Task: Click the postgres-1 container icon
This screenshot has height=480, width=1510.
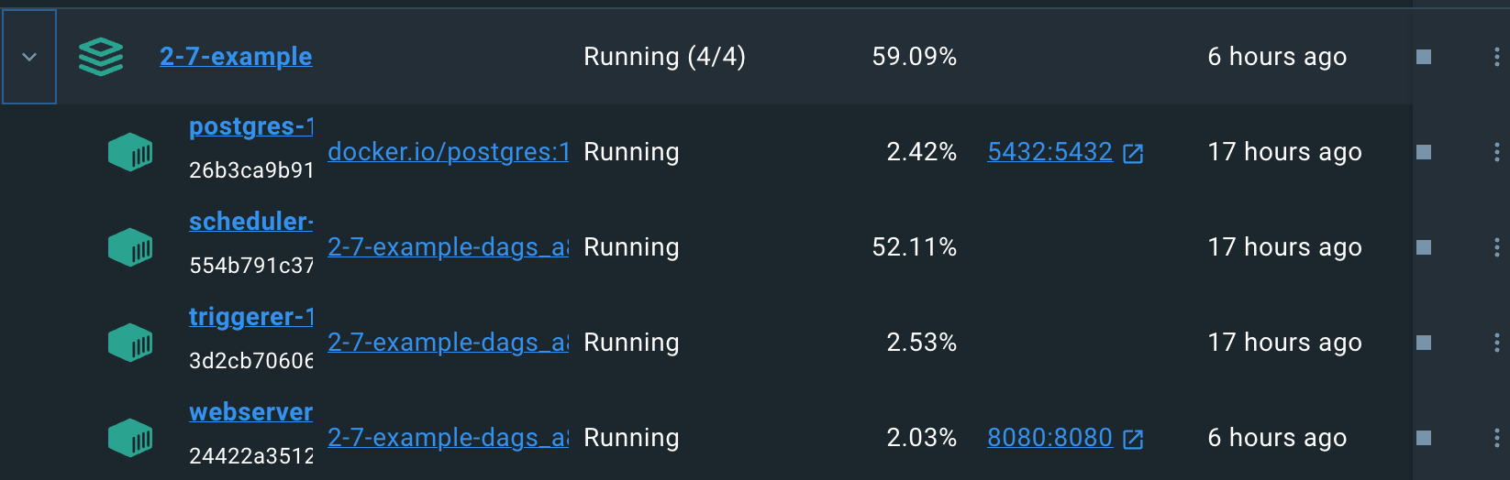Action: (130, 152)
